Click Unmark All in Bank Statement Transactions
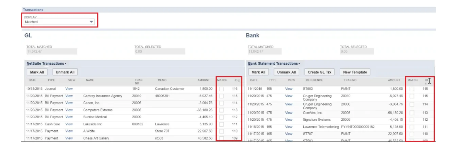 [286, 72]
